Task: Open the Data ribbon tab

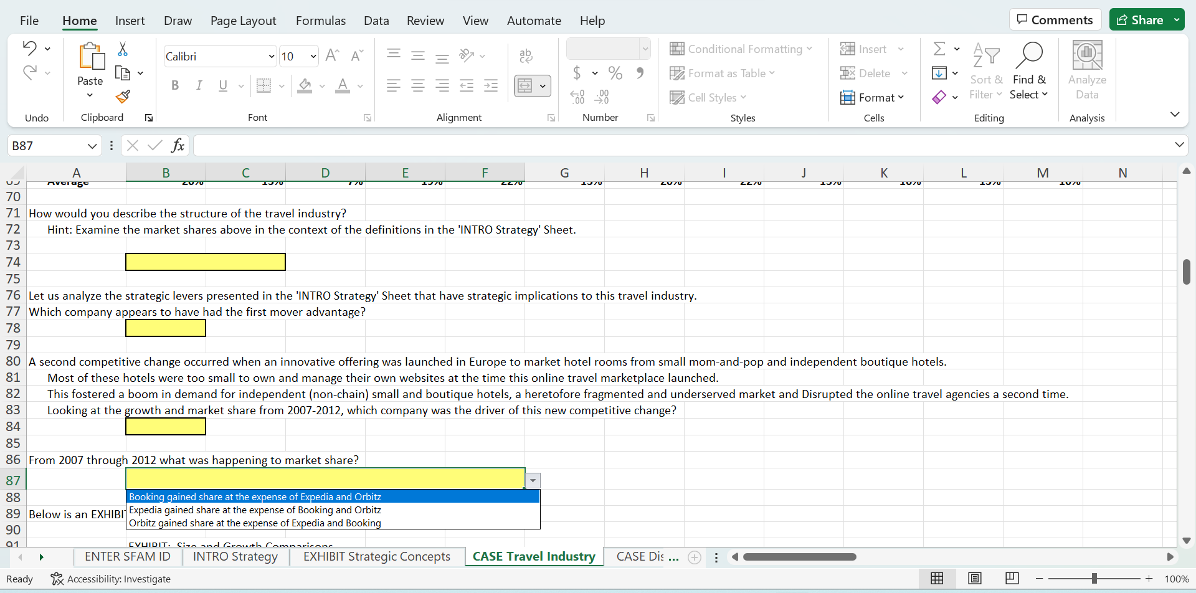Action: point(376,21)
